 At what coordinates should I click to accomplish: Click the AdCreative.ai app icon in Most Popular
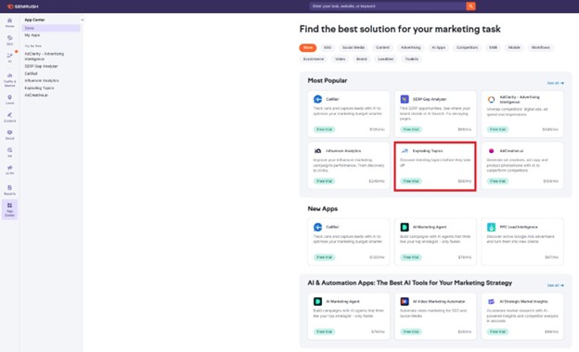tap(491, 151)
